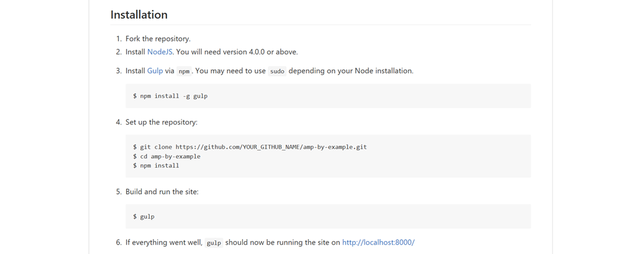
Task: Click the git clone command line
Action: coord(250,147)
